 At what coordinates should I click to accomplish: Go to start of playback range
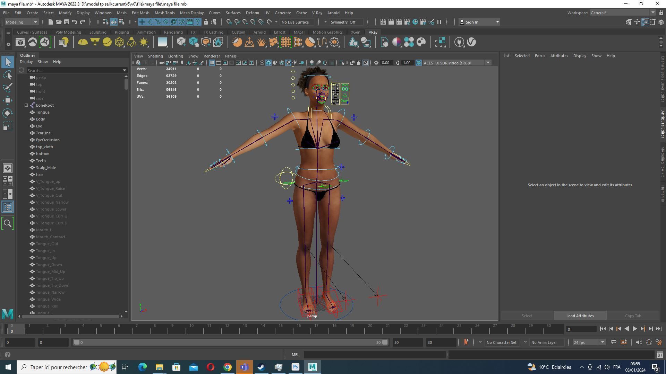click(603, 329)
